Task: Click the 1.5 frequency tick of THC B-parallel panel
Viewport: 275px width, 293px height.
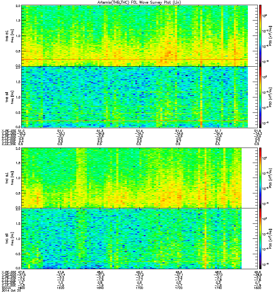Action: coord(18,223)
